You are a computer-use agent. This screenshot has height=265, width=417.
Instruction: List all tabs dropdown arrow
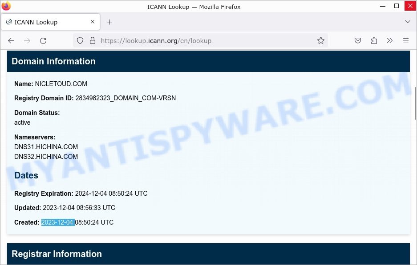point(407,22)
